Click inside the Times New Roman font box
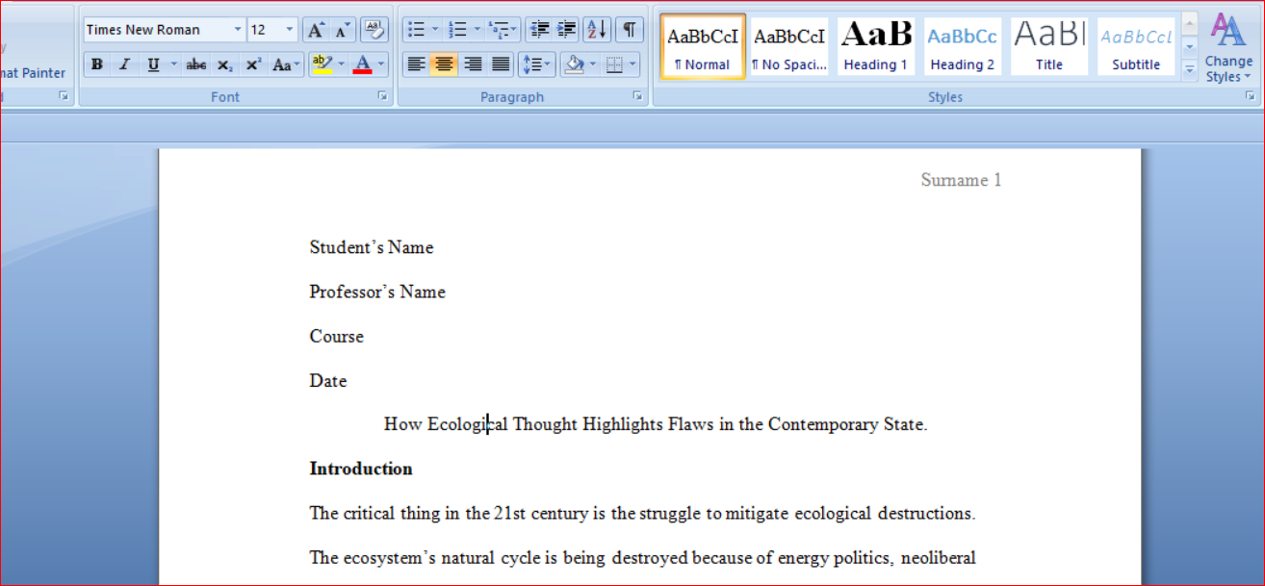The height and width of the screenshot is (586, 1265). point(157,30)
